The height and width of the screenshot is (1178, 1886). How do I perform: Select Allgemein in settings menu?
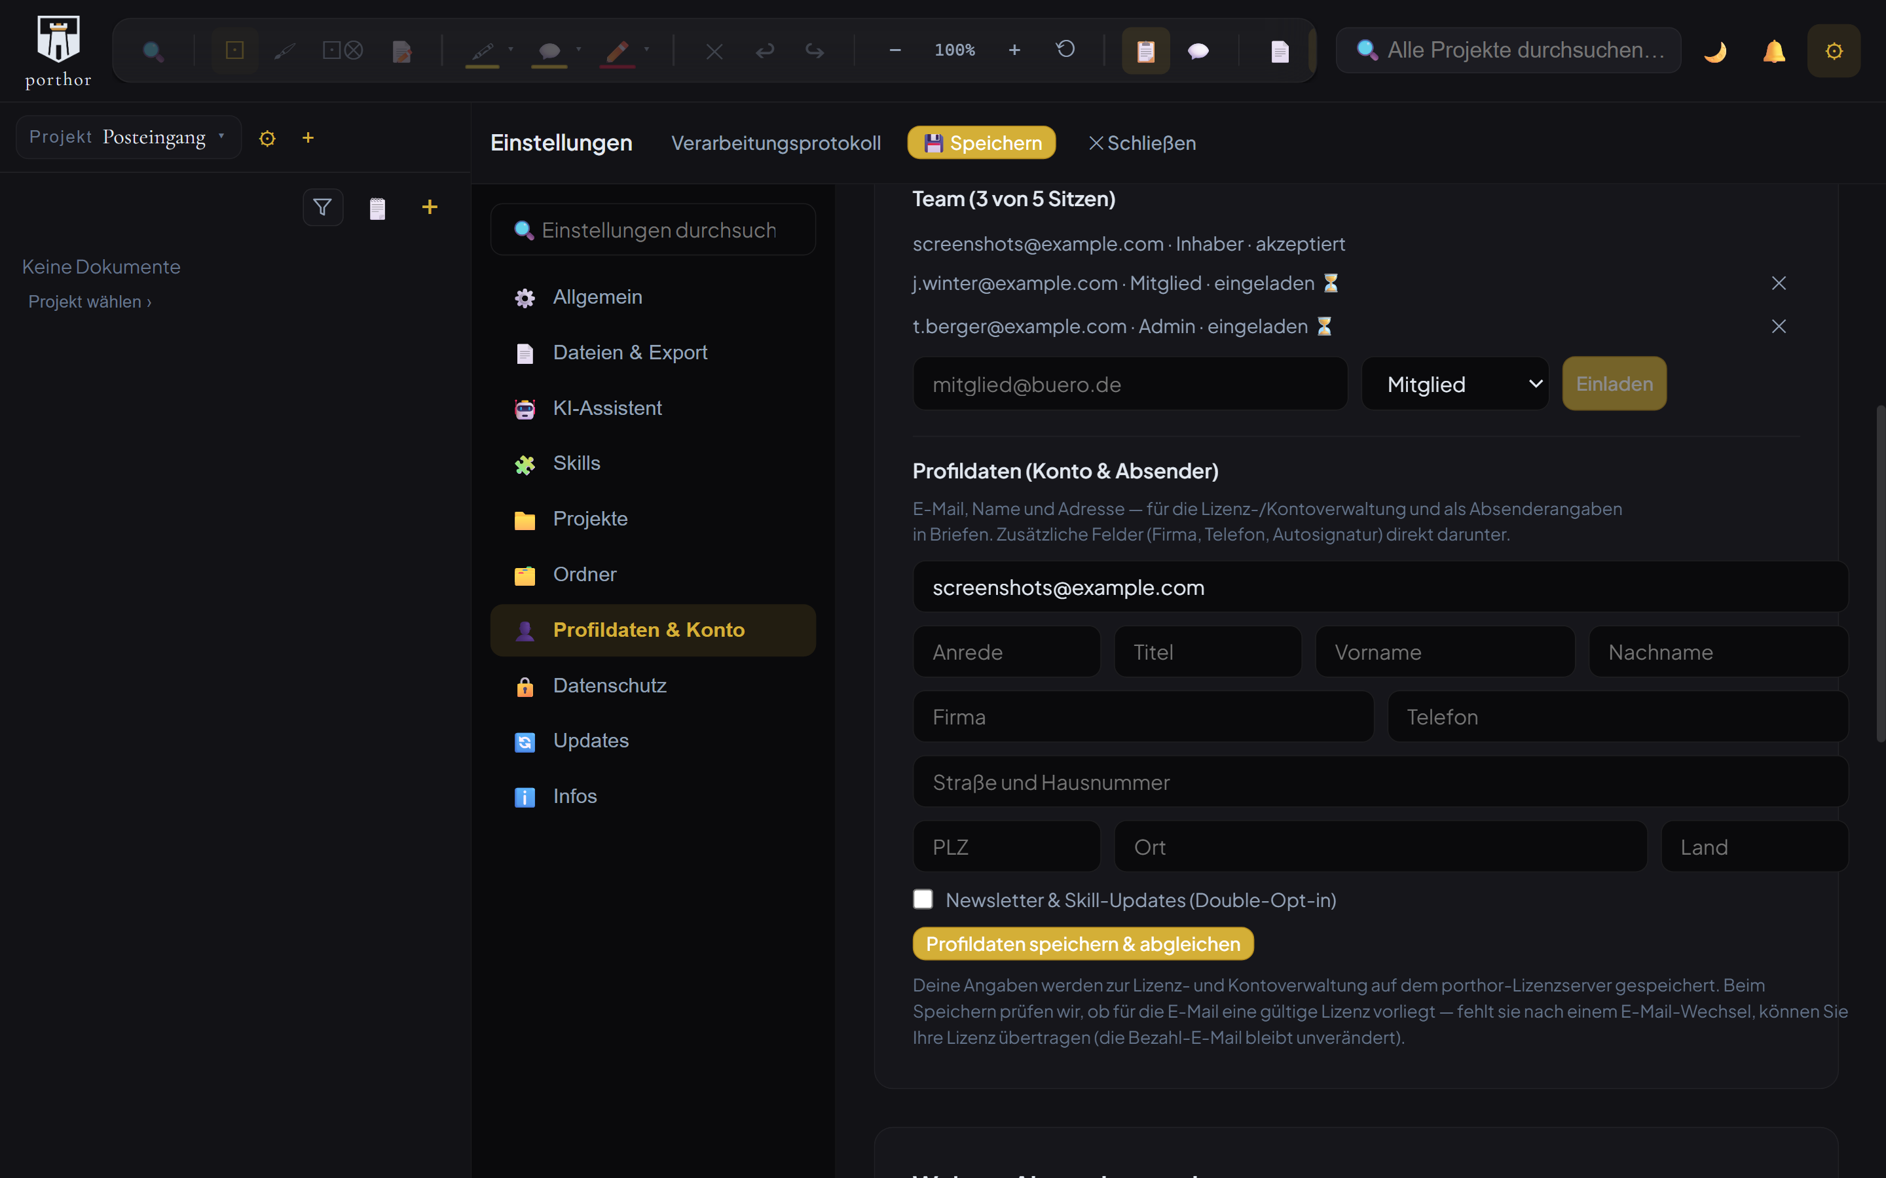(653, 297)
